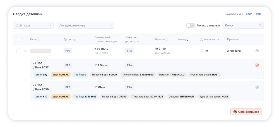Click the Детектор column header

tap(70, 40)
